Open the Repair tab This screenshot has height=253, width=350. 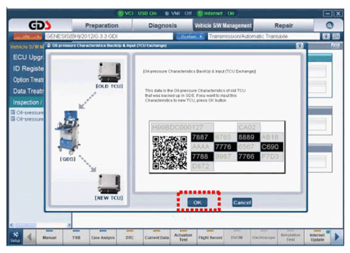tap(283, 25)
